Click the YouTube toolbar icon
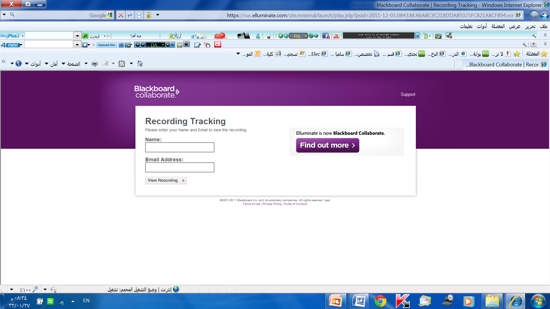550x309 pixels. pos(336,36)
